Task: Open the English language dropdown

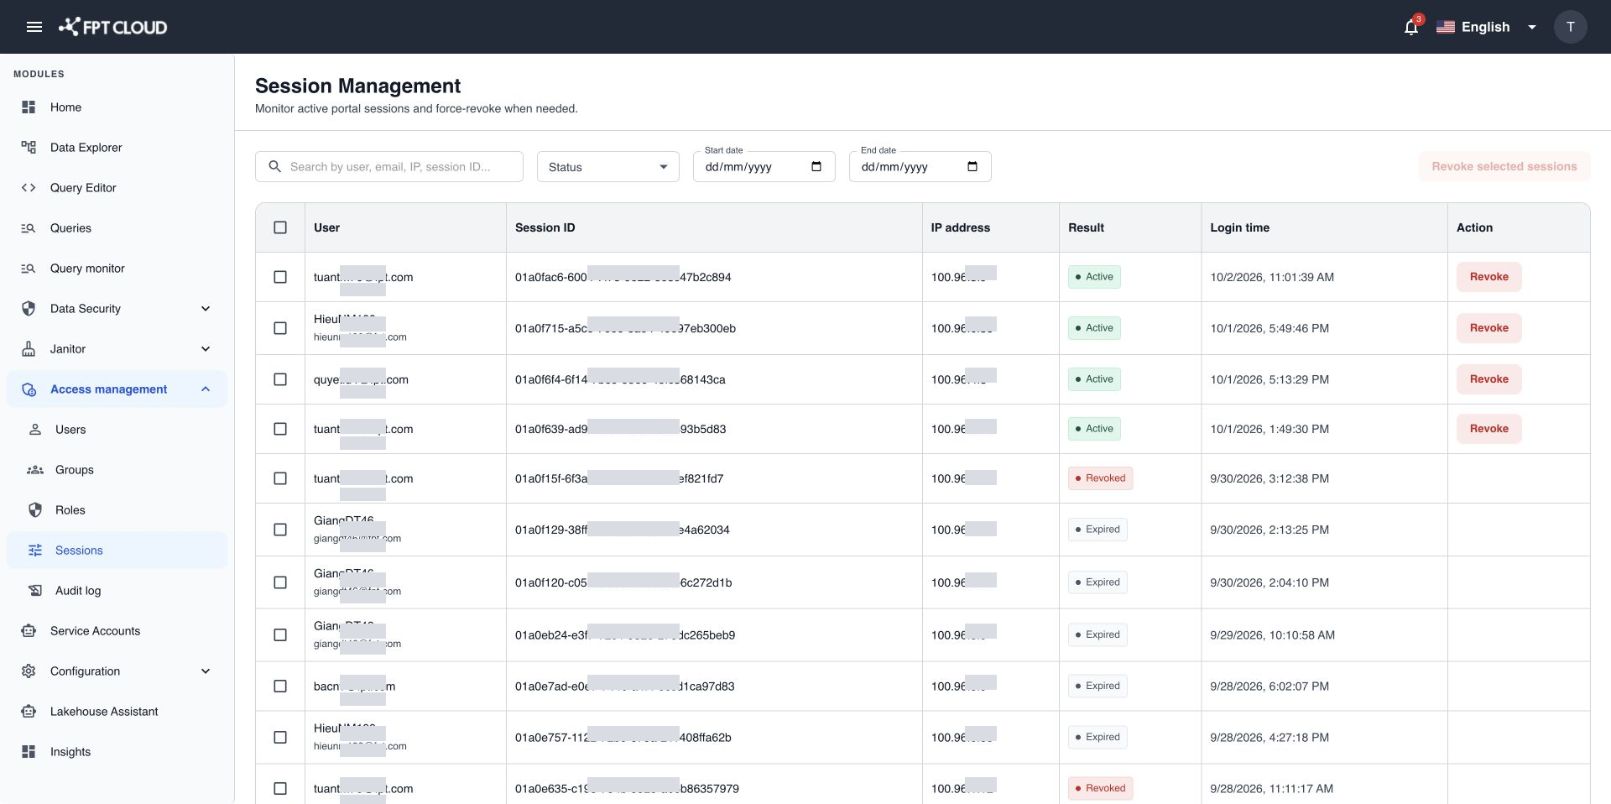Action: [x=1487, y=27]
